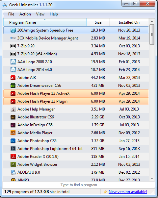
Task: Click the Adobe Widget Browser icon
Action: point(13,164)
